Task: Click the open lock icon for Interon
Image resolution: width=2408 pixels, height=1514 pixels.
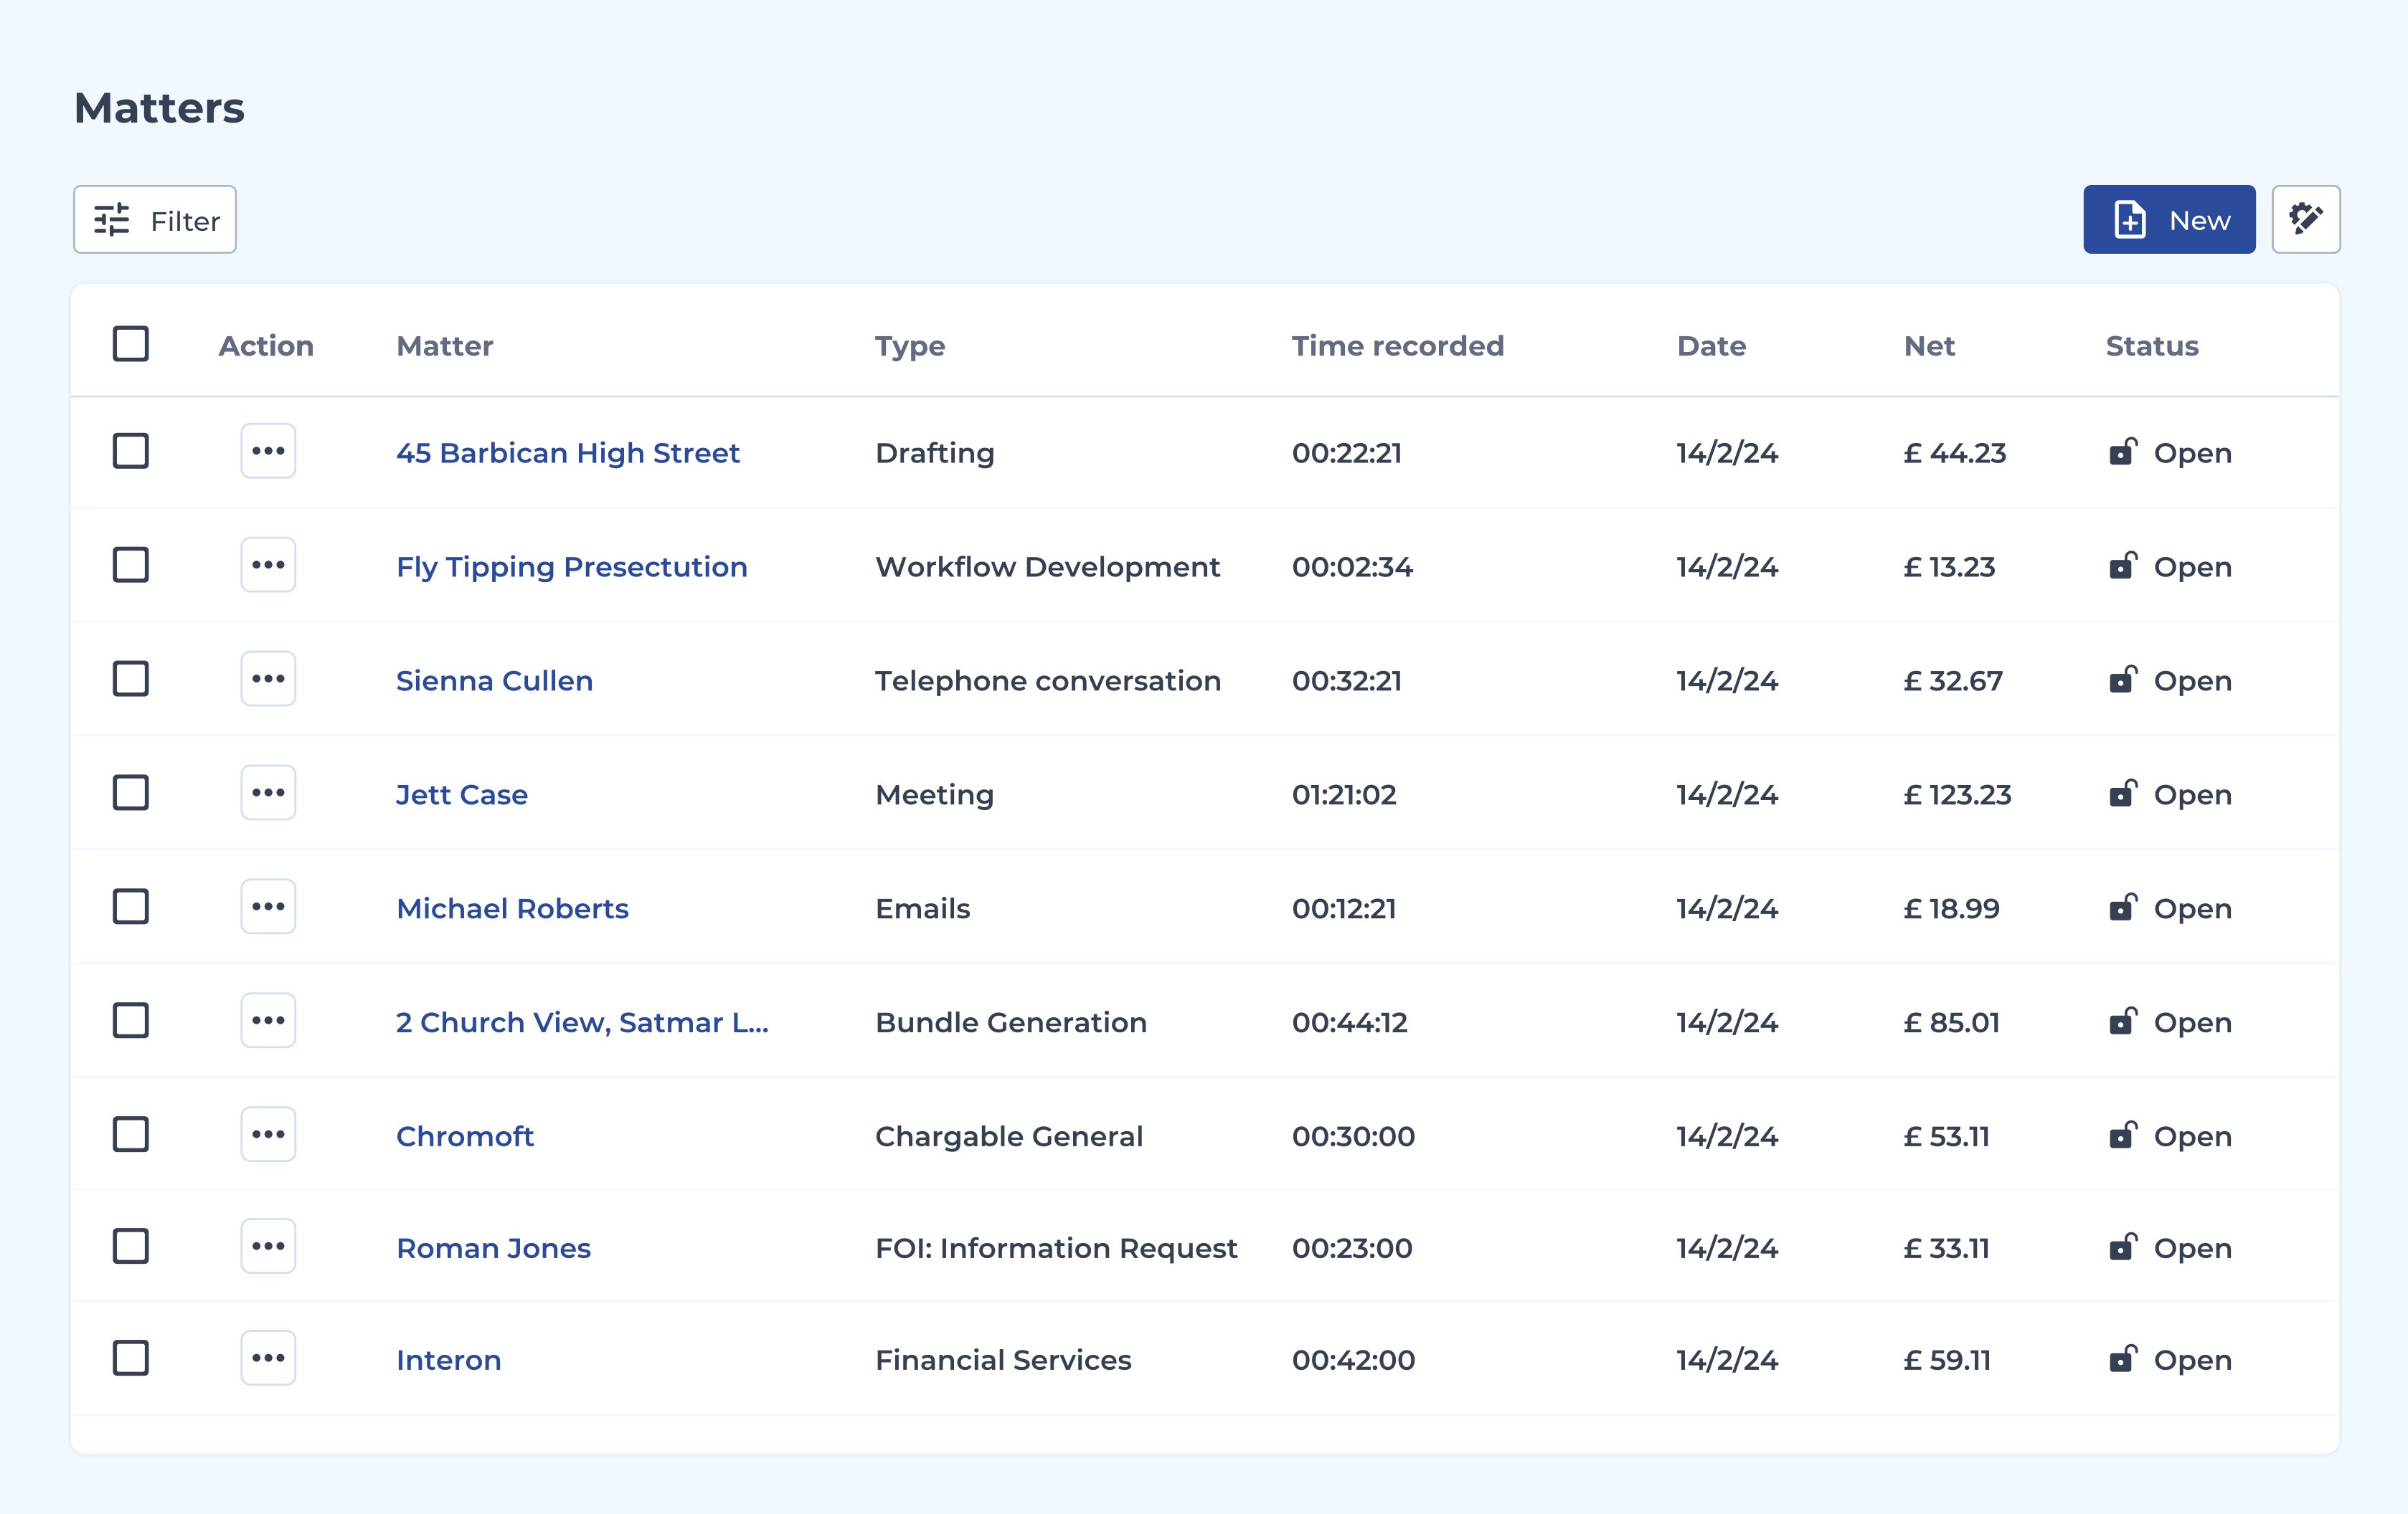Action: pyautogui.click(x=2123, y=1358)
